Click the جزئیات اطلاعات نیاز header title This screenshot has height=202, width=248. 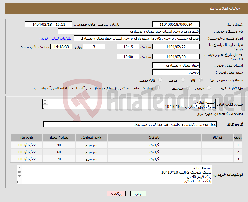click(x=224, y=8)
